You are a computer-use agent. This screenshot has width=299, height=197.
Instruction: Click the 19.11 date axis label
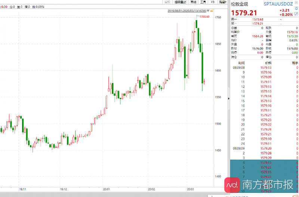point(22,189)
